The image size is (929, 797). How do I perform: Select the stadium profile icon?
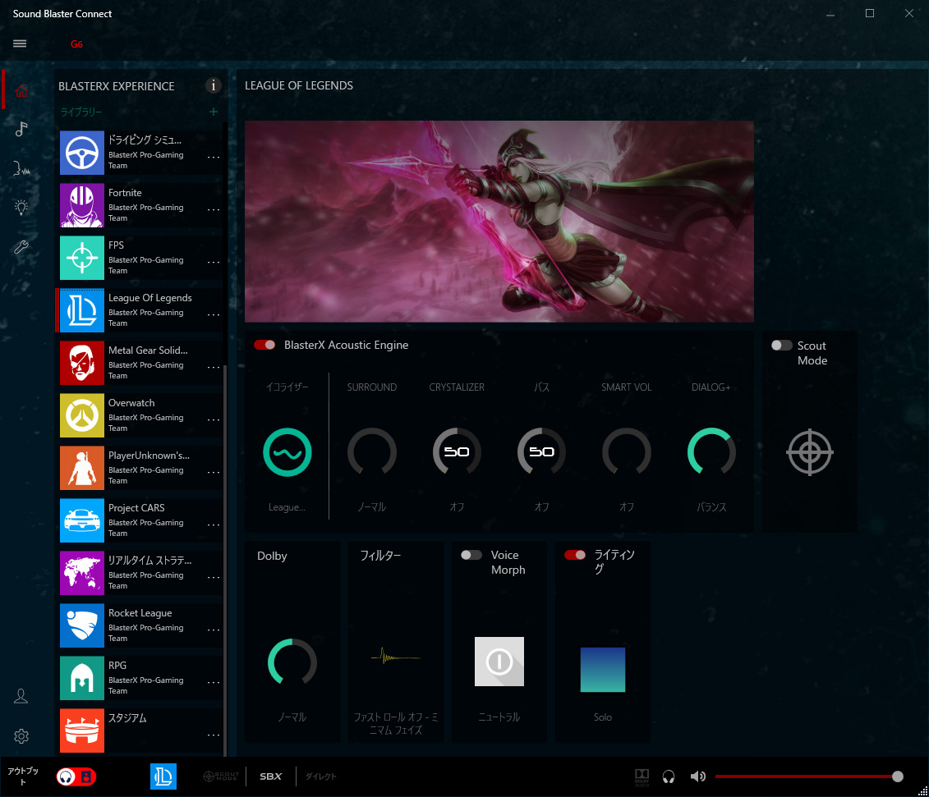click(82, 731)
